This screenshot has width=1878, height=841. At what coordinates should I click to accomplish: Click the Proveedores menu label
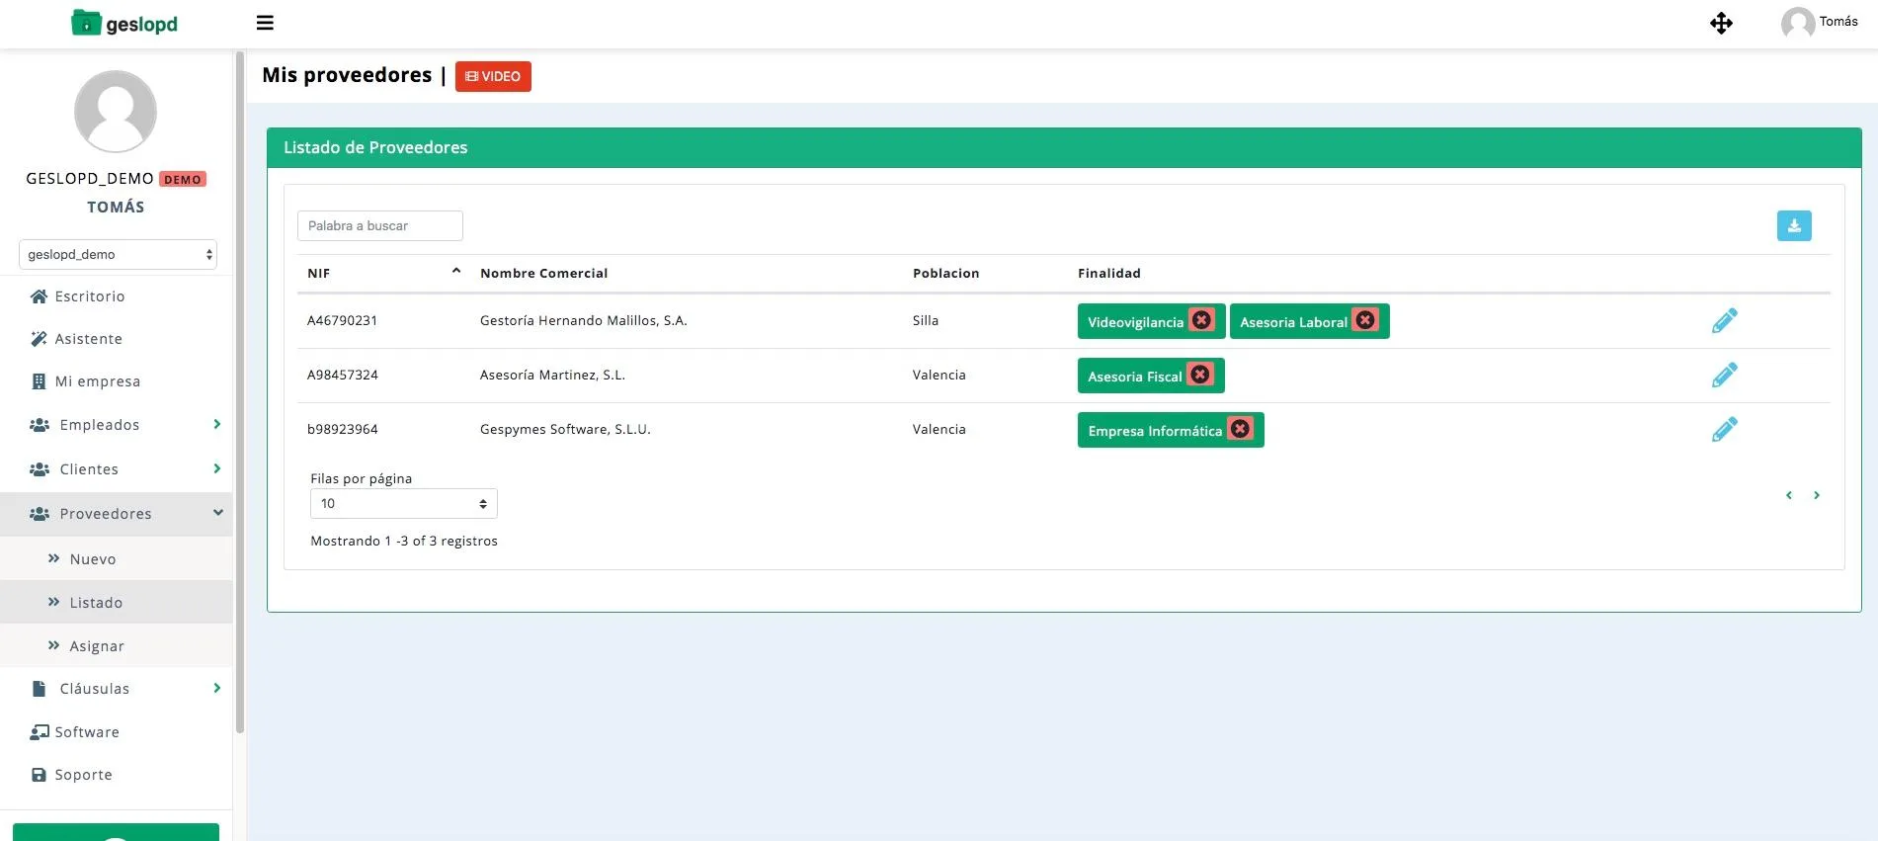[106, 514]
